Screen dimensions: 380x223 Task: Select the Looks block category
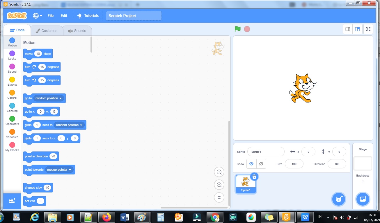point(12,54)
